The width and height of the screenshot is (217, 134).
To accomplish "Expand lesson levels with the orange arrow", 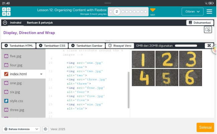I will coord(152,10).
